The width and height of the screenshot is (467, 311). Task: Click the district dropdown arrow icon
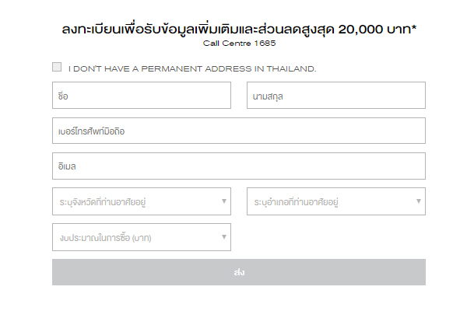419,201
